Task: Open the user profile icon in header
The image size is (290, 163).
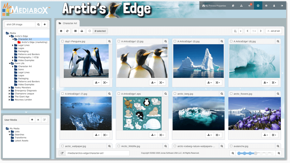Action: pyautogui.click(x=274, y=6)
